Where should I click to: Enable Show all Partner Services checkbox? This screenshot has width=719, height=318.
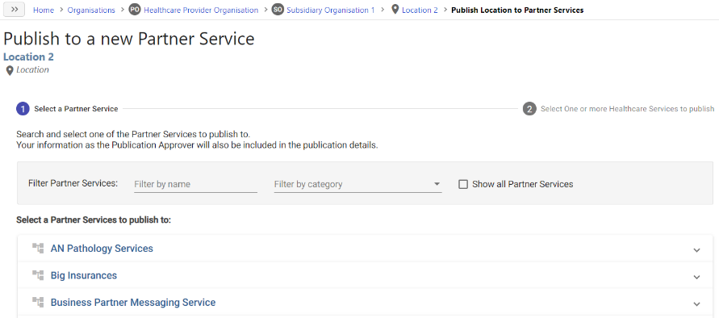[463, 184]
